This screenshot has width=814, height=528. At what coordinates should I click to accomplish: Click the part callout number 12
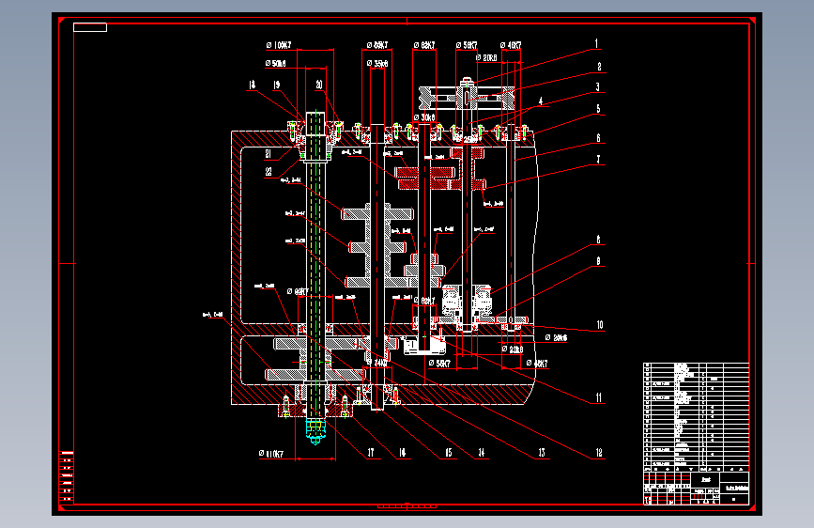coord(599,453)
